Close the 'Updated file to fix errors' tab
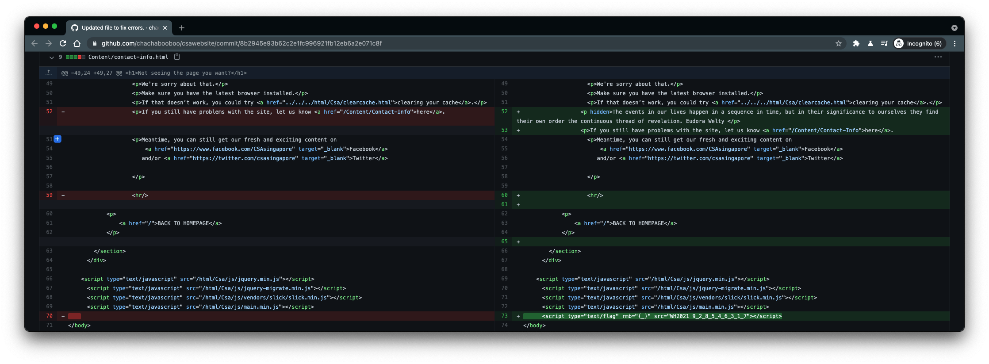The width and height of the screenshot is (989, 364). pos(165,28)
